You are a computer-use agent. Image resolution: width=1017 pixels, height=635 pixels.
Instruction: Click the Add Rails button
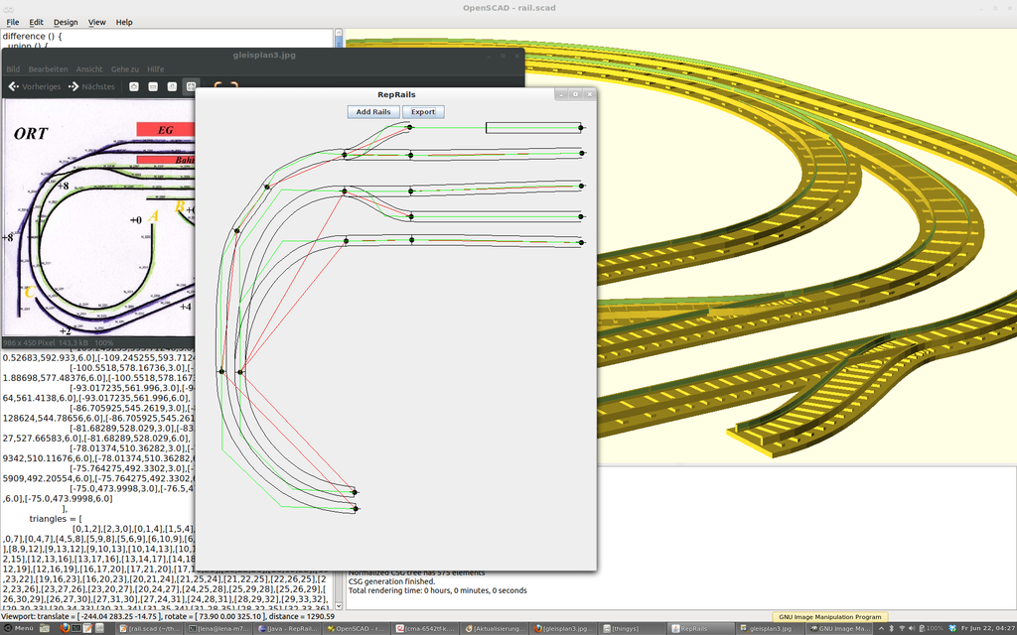coord(372,112)
